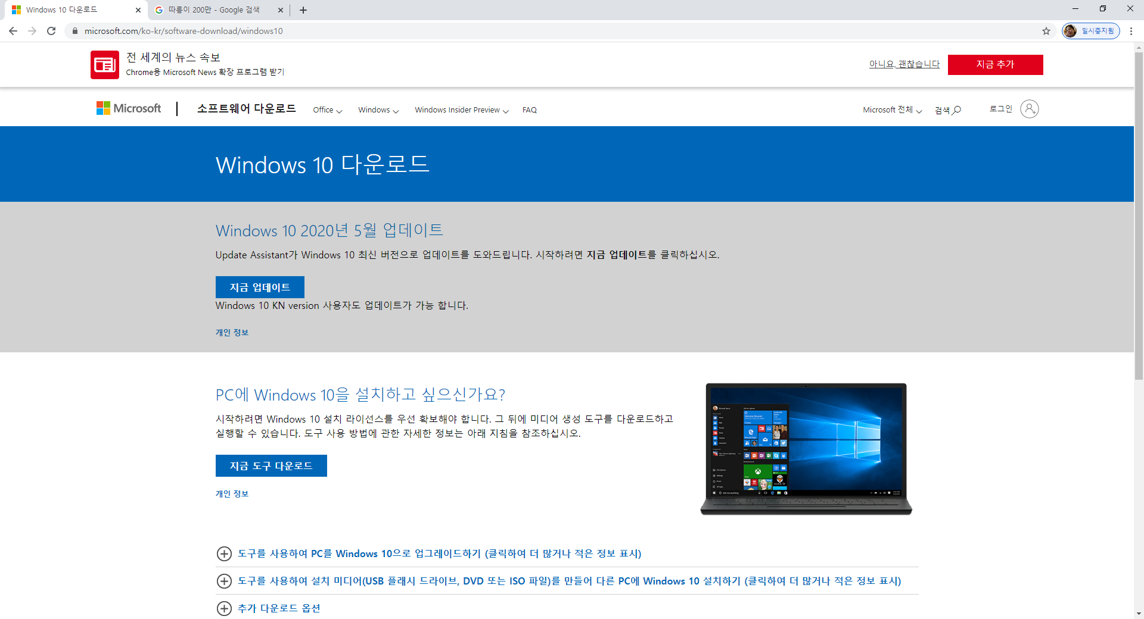Close the Google 검색 tab
The width and height of the screenshot is (1144, 619).
pyautogui.click(x=281, y=10)
